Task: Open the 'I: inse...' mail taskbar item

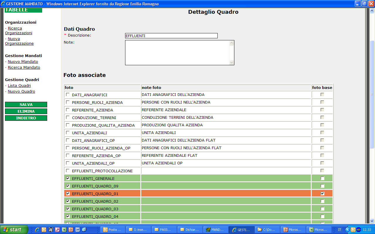Action: (x=139, y=230)
